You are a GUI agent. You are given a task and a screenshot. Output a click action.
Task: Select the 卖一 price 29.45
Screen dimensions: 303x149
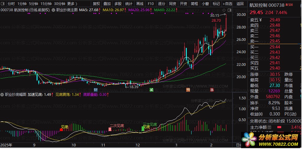(x=275, y=41)
